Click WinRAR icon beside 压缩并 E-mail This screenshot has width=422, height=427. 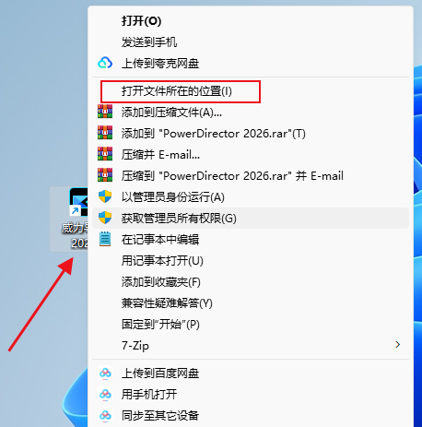[105, 154]
